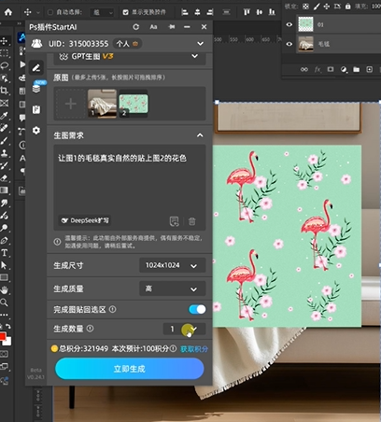Hide the 毛毯 layer
Screen dimensions: 381x422
(289, 44)
